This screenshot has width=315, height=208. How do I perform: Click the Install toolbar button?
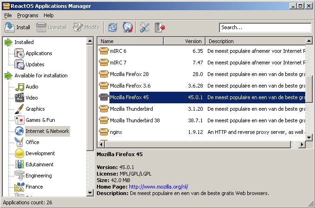coord(18,27)
